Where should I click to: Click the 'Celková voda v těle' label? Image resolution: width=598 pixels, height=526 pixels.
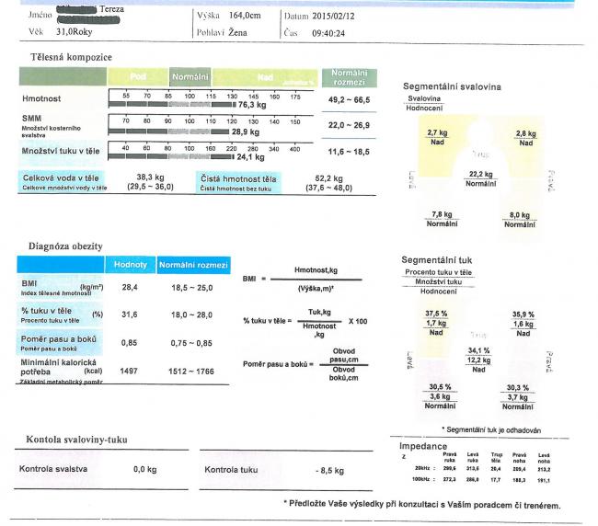point(61,178)
